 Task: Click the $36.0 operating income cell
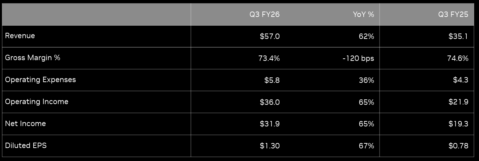[x=270, y=102]
